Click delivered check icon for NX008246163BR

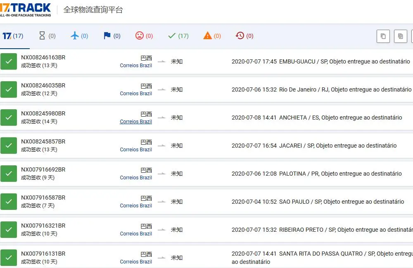(x=9, y=61)
